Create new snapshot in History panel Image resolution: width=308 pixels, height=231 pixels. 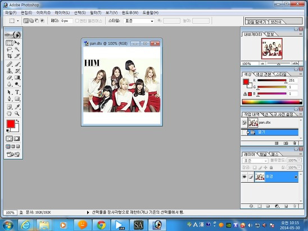[x=286, y=143]
